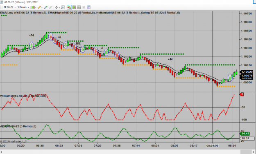Click the red 0 WilliamsR value marker

(x=242, y=94)
